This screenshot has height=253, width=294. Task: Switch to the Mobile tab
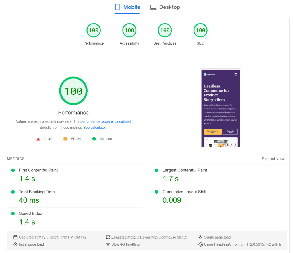(127, 7)
